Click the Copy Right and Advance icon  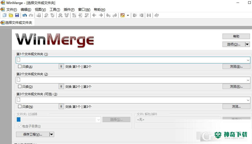(108, 15)
